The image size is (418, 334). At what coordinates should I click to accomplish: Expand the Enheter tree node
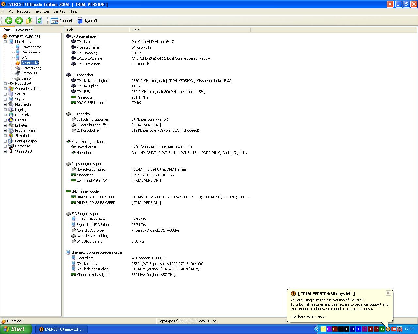tap(5, 125)
